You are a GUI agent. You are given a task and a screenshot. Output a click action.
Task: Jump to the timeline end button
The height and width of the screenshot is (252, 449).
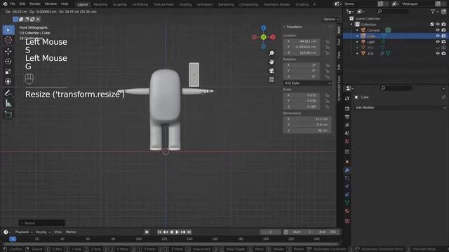click(x=189, y=232)
